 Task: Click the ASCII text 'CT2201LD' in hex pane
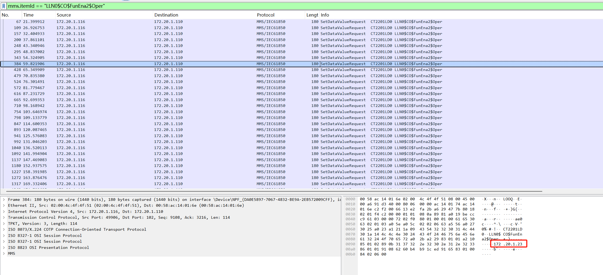coord(513,229)
